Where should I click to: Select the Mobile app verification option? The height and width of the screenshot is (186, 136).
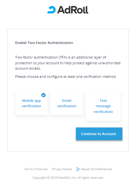pos(31,103)
